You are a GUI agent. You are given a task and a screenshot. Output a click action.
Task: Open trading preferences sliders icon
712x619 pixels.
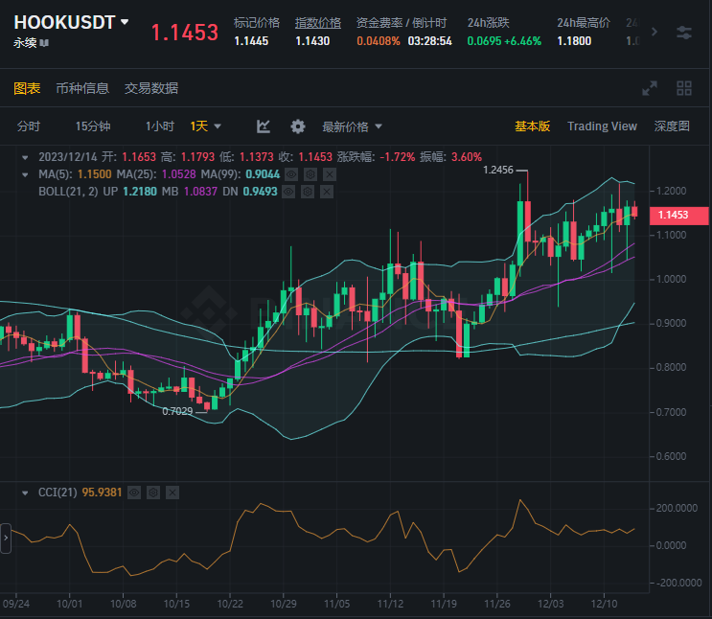click(683, 32)
